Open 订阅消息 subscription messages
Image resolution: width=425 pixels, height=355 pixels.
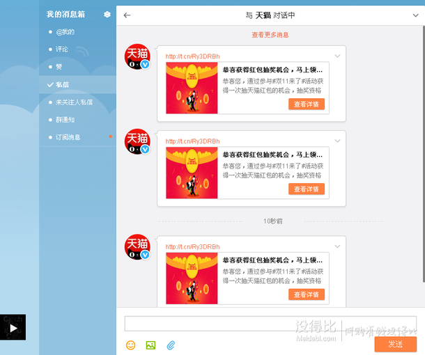pos(68,137)
